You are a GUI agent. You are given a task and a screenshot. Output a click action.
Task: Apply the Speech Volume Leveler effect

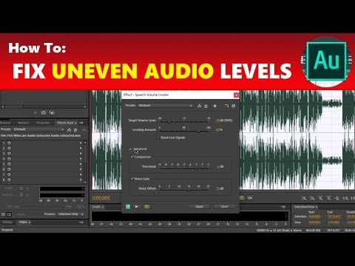pyautogui.click(x=200, y=206)
